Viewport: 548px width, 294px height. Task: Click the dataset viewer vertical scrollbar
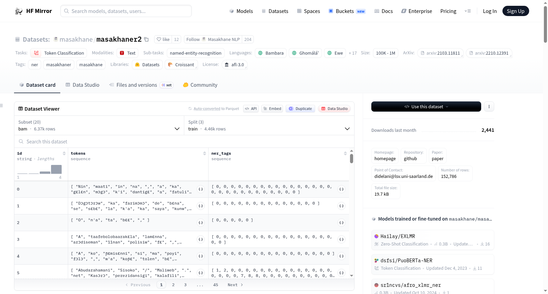click(351, 159)
